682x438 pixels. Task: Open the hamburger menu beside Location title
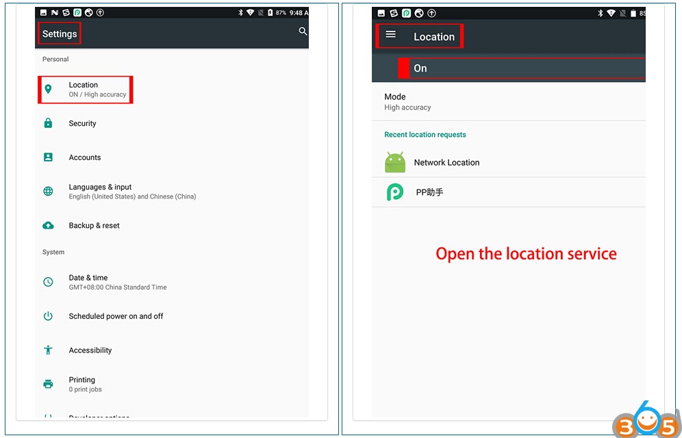[x=391, y=34]
